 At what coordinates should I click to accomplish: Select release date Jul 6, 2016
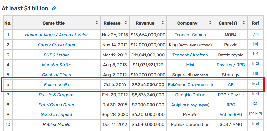[x=115, y=84]
